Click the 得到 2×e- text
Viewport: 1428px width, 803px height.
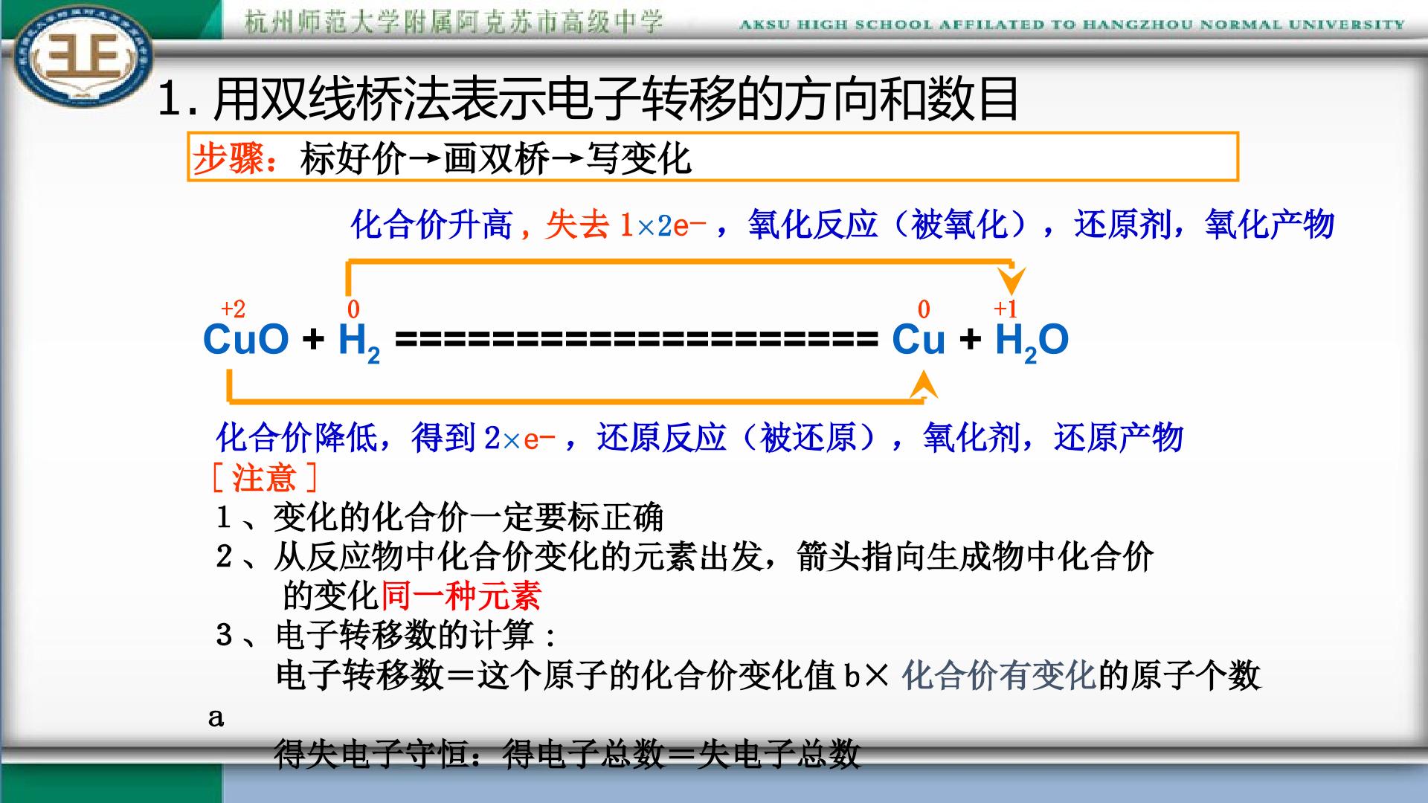(x=483, y=437)
